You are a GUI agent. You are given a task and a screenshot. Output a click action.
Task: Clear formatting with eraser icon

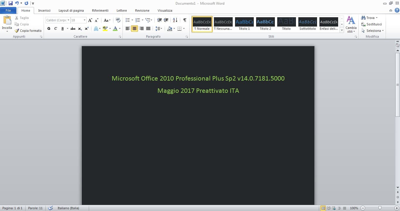pos(118,20)
